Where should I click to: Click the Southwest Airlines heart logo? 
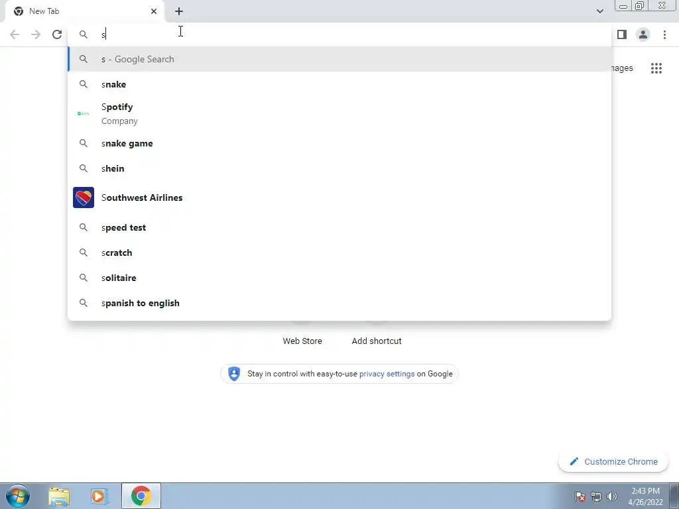(84, 198)
